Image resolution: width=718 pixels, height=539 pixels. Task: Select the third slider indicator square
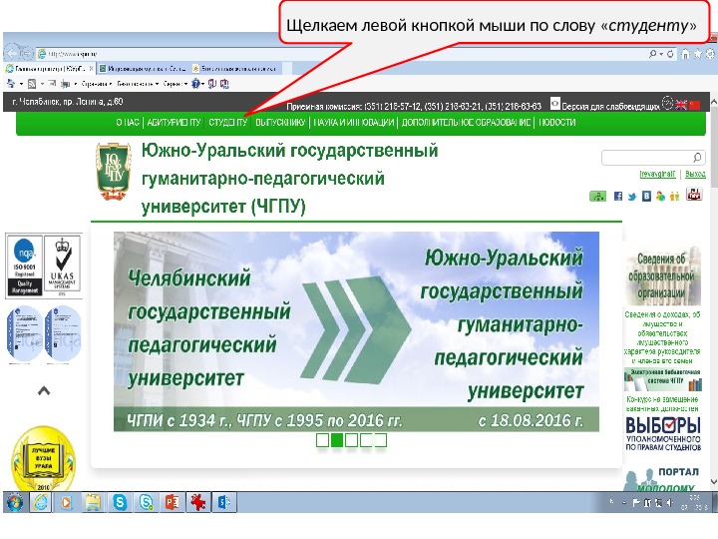351,440
